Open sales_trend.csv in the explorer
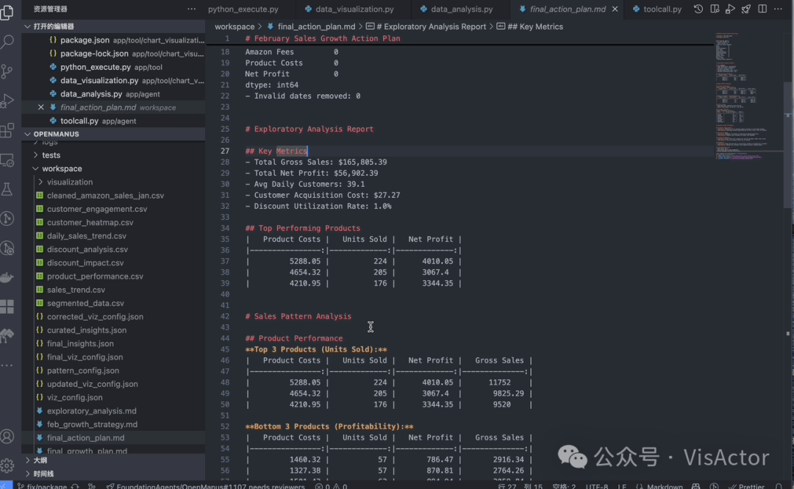This screenshot has width=794, height=489. [76, 290]
